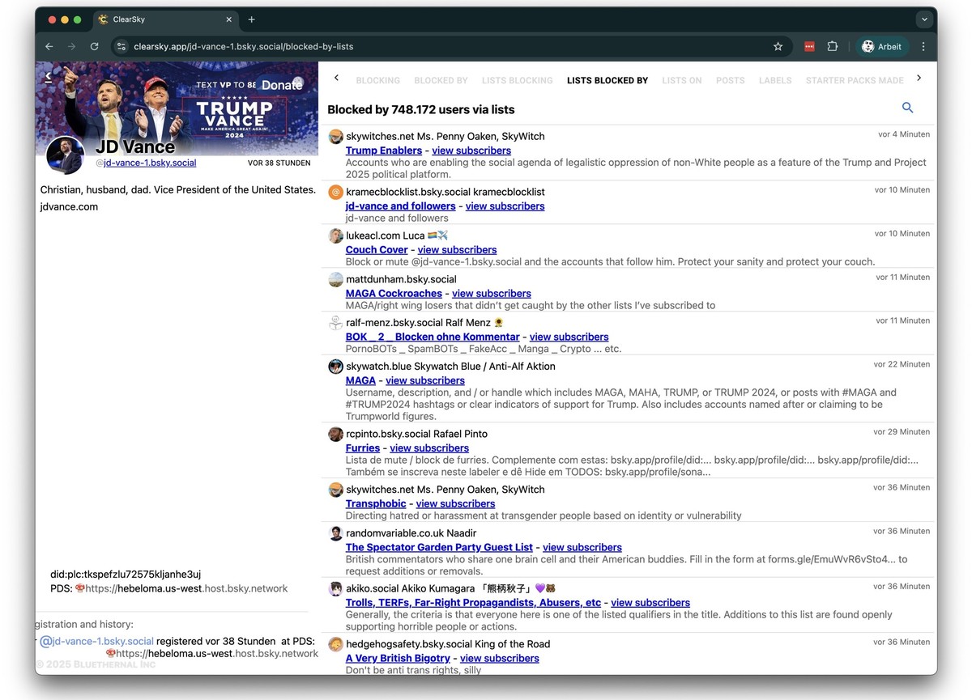Open Trolls, TERFs, Far-Right Propagandists list
972x700 pixels.
tap(473, 603)
